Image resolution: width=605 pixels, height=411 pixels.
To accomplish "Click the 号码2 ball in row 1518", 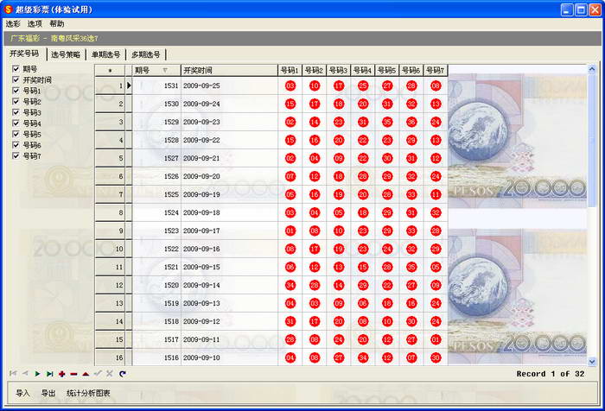I will (315, 321).
